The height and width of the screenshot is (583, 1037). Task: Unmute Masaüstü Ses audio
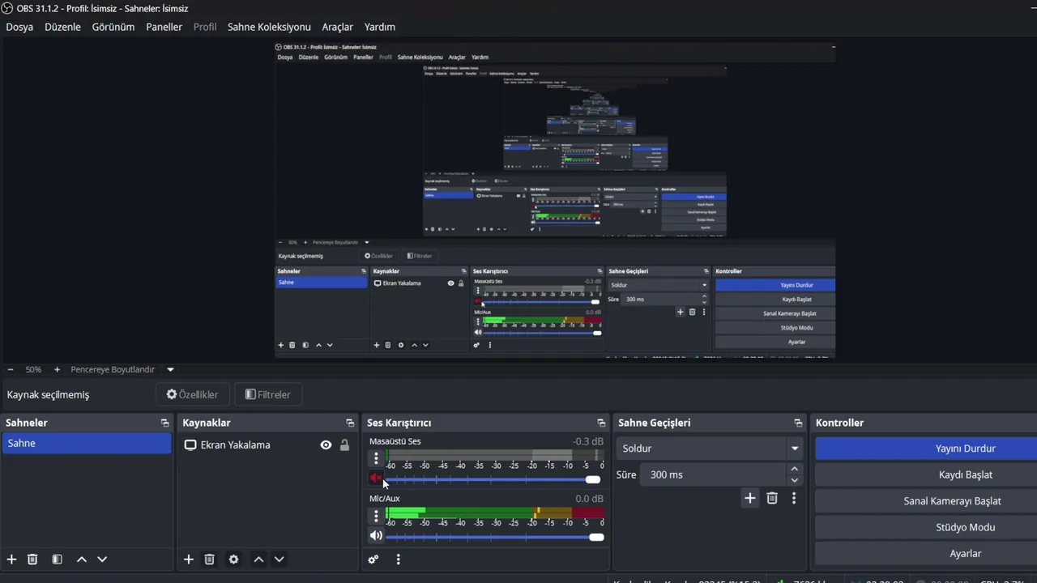376,479
